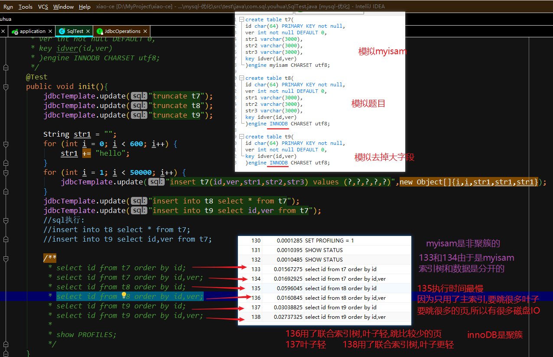Click the "* select id from t7 order by id;" comment
Screen dimensions: 553x357
117,268
